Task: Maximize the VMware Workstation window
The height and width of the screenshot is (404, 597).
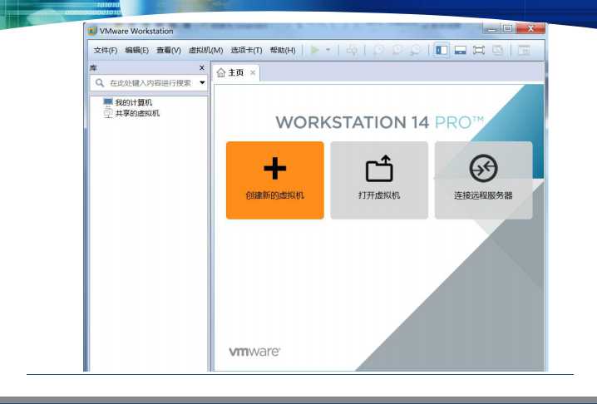Action: click(x=508, y=28)
